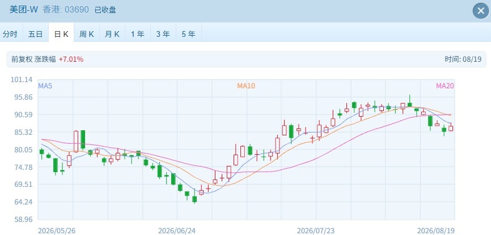Switch to the 分时 tab
Screen dimensions: 491x235
(10, 34)
